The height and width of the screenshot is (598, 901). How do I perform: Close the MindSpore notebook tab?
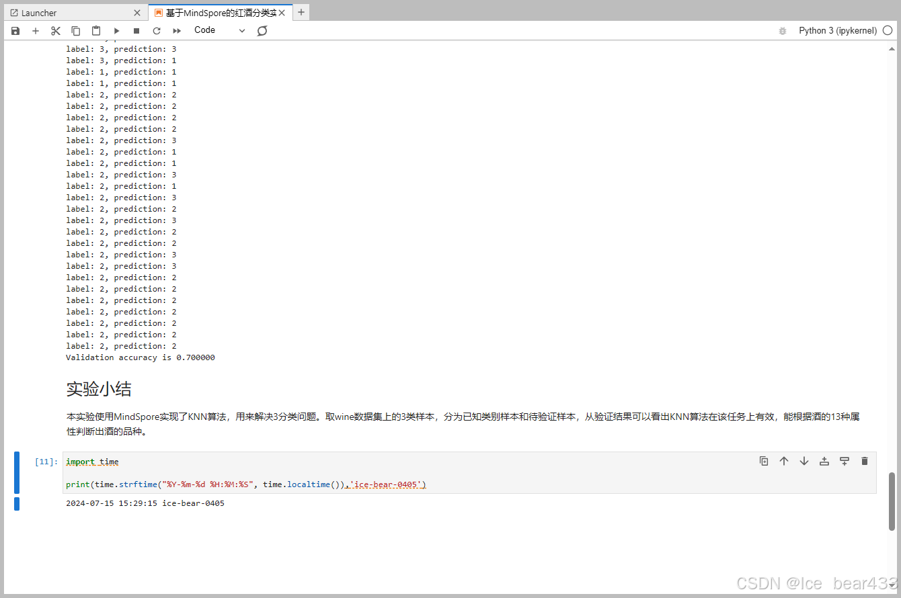point(282,13)
